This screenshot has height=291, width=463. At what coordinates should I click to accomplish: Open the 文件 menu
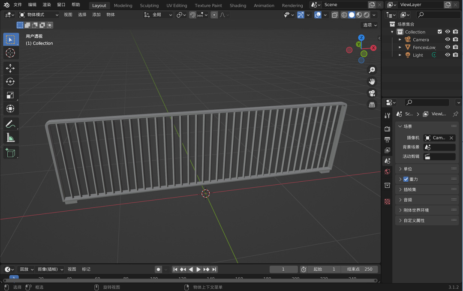coord(18,5)
